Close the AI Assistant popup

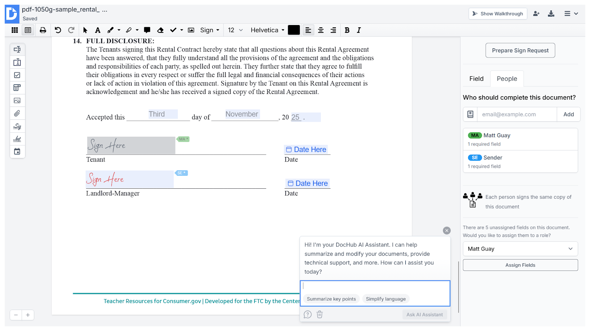[x=447, y=231]
